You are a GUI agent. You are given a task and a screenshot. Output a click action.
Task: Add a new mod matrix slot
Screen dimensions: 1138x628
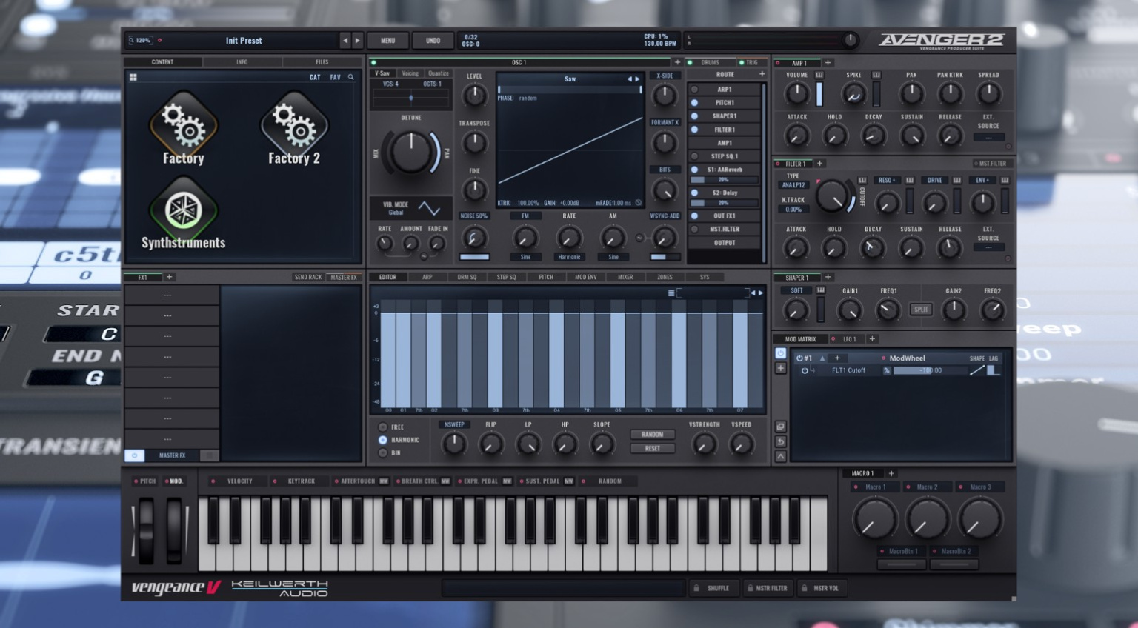(x=781, y=368)
